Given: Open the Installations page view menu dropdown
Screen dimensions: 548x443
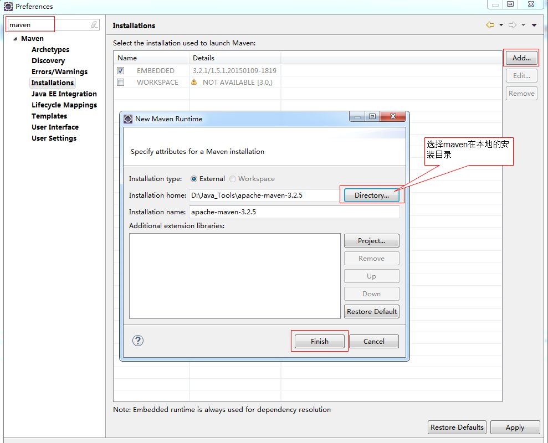Looking at the screenshot, I should 534,25.
